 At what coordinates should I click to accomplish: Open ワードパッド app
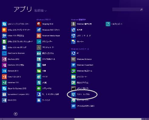[43, 100]
